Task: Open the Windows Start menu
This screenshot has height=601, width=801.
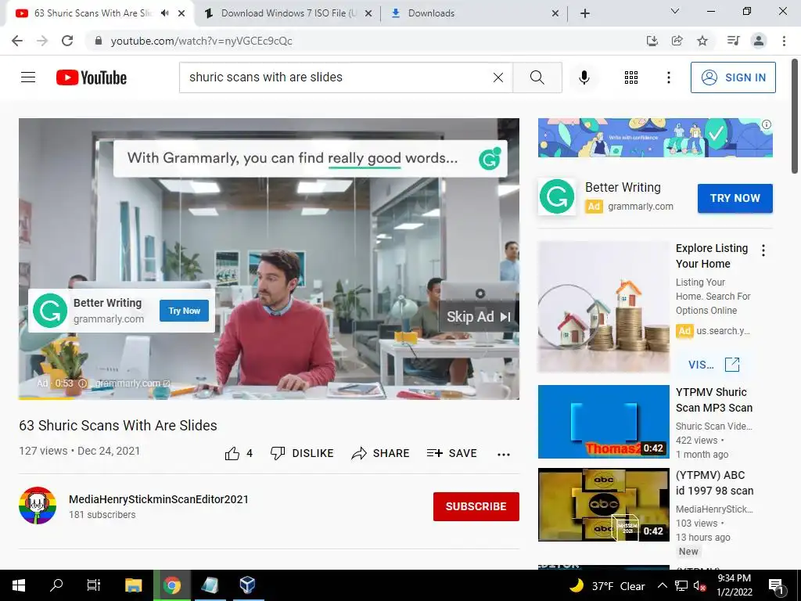Action: 19,585
